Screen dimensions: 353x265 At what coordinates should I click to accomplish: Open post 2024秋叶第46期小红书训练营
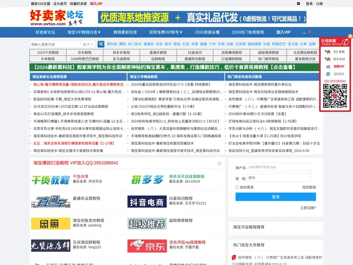pyautogui.click(x=257, y=114)
